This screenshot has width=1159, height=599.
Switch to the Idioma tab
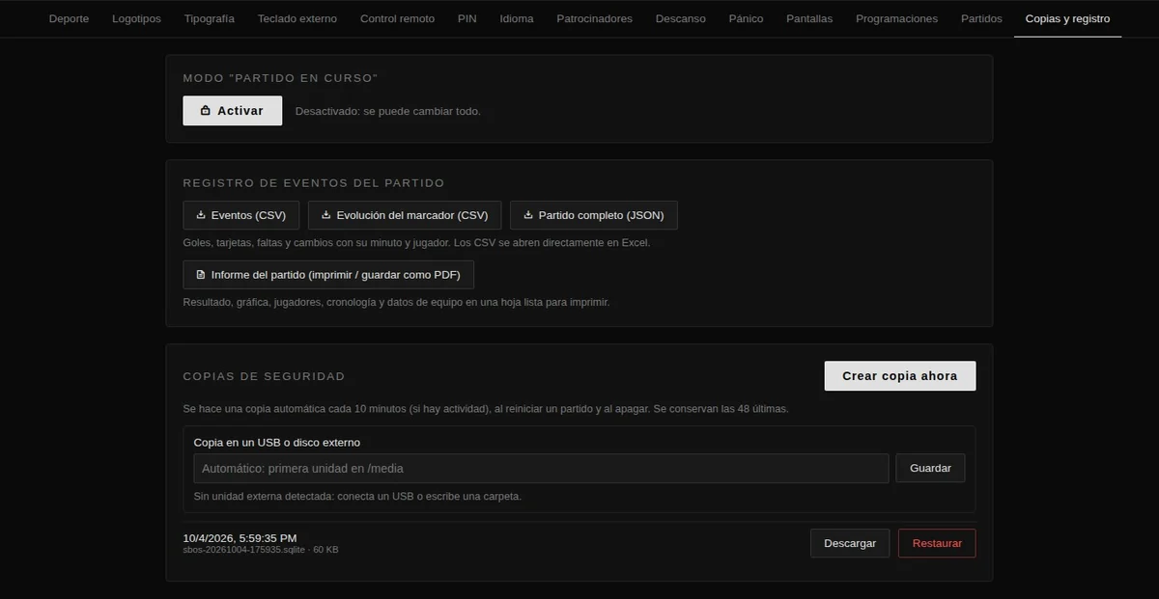click(x=517, y=18)
